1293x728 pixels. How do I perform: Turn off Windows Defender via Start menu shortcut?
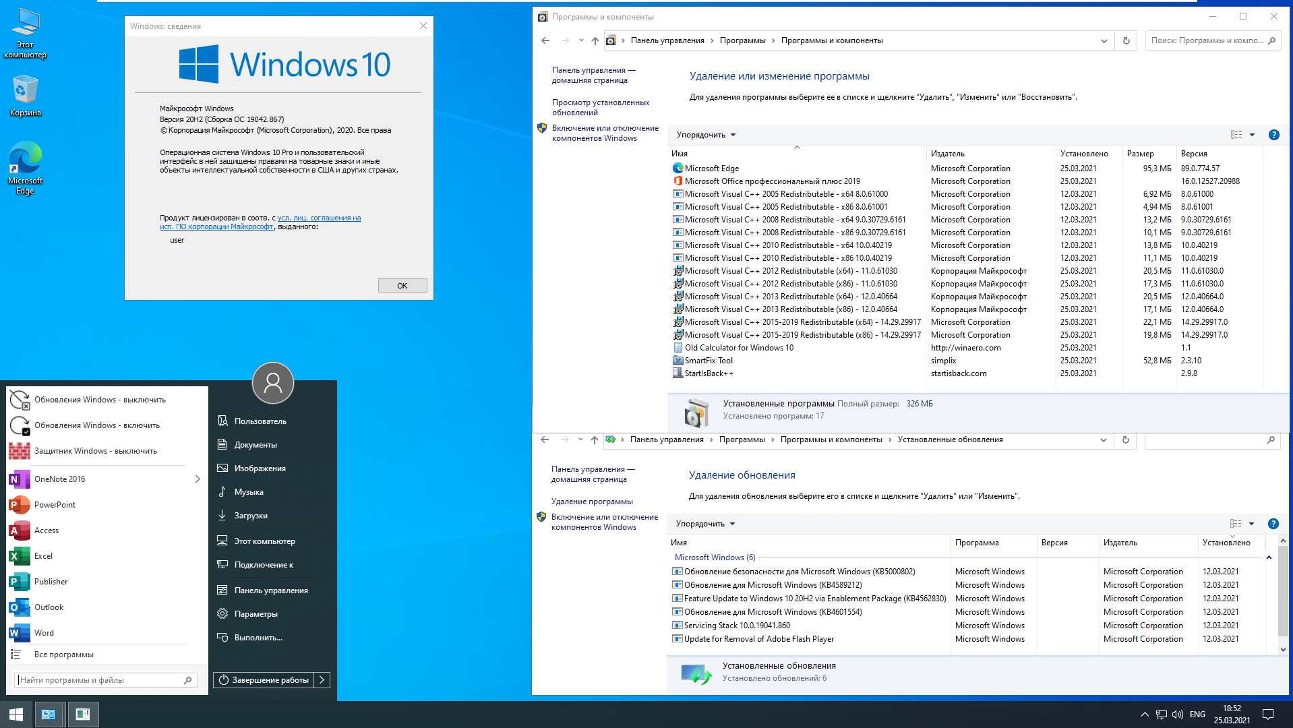click(x=95, y=451)
